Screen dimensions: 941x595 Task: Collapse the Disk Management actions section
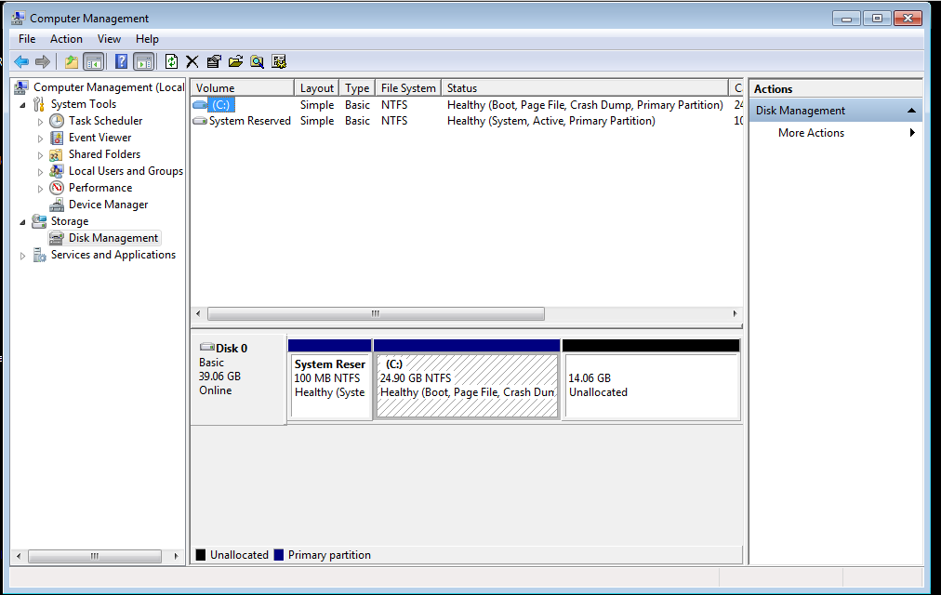pos(911,111)
